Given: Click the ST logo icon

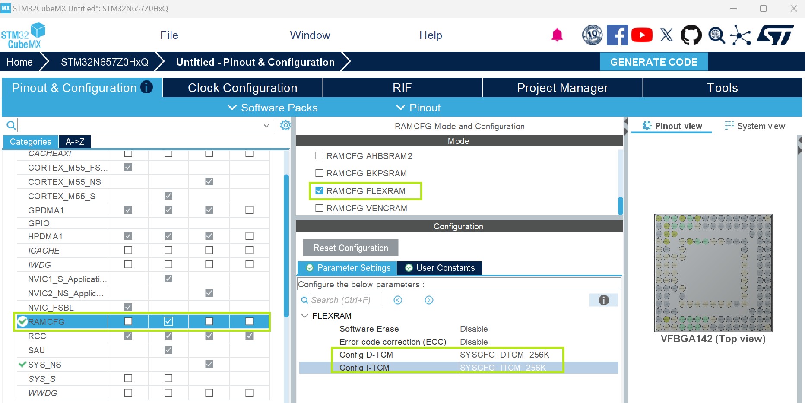Looking at the screenshot, I should point(775,35).
